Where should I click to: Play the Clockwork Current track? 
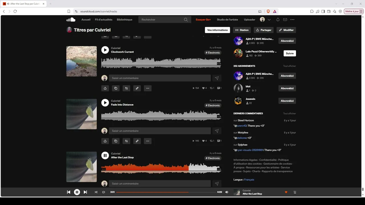point(105,50)
